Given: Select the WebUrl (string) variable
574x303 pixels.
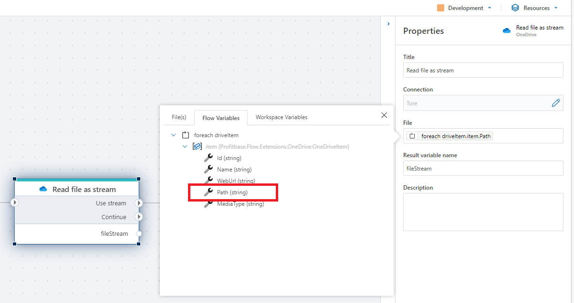Looking at the screenshot, I should pyautogui.click(x=236, y=181).
